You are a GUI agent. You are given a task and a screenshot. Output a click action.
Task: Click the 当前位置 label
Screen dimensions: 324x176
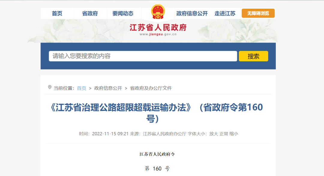click(64, 88)
